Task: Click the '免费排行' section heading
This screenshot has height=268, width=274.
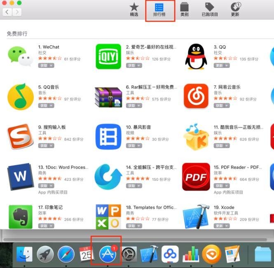Action: [17, 34]
